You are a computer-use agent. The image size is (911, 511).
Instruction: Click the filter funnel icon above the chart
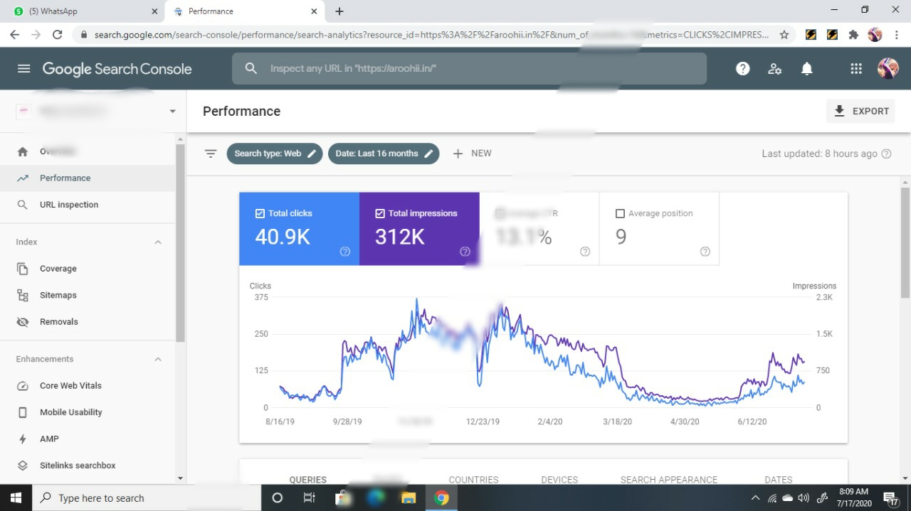tap(211, 153)
